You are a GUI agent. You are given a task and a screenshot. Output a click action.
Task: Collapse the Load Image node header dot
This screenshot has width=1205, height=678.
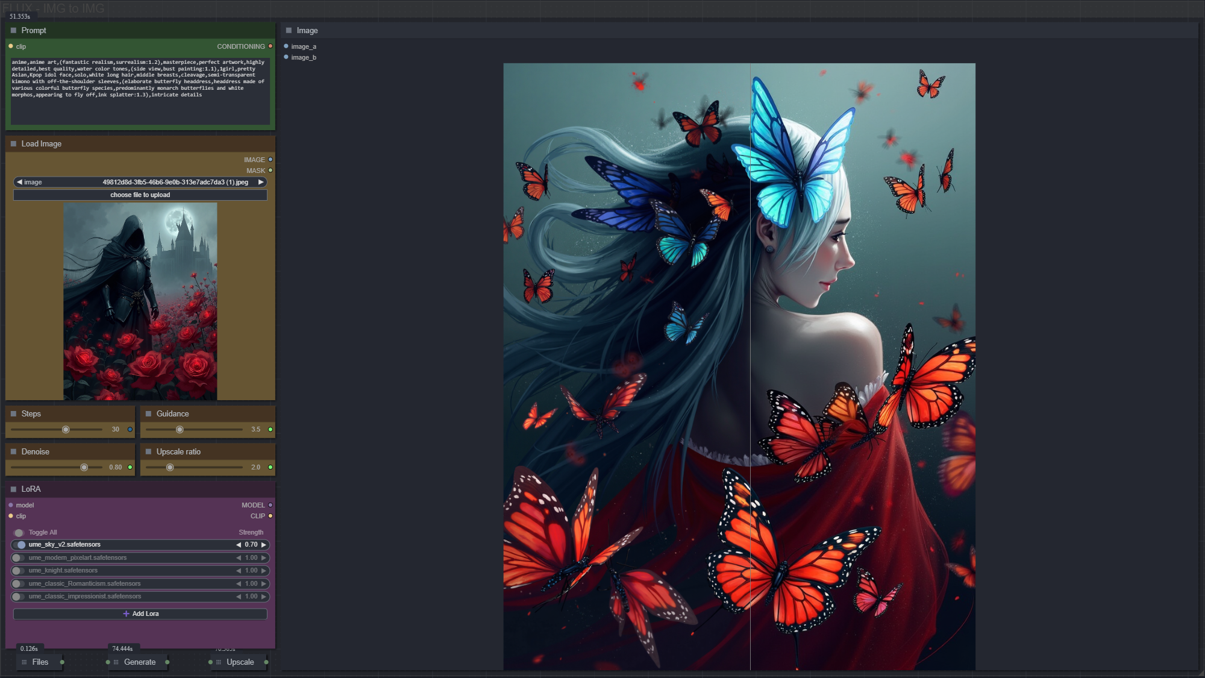click(x=13, y=143)
